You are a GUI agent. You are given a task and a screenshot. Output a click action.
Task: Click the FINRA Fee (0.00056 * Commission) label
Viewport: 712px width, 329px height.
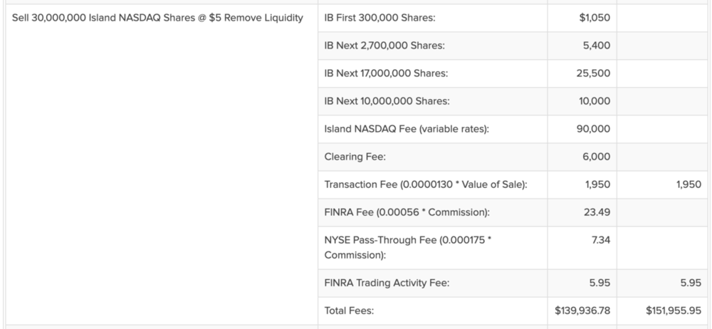[407, 211]
